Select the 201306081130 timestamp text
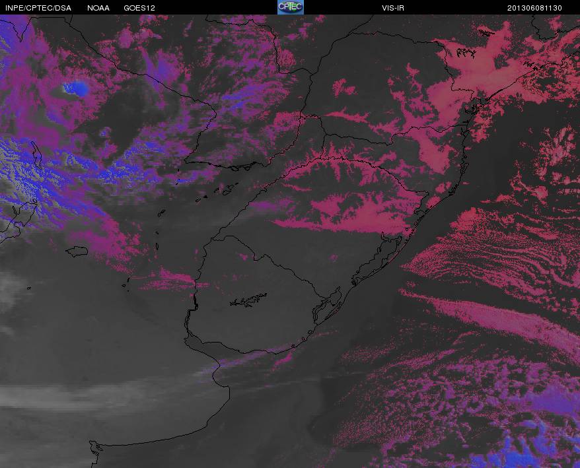The height and width of the screenshot is (468, 580). [534, 8]
